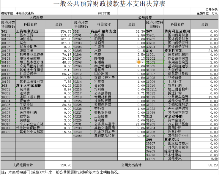Click the table title 一般公共预算财政拨款基本支出决算表

(109, 4)
